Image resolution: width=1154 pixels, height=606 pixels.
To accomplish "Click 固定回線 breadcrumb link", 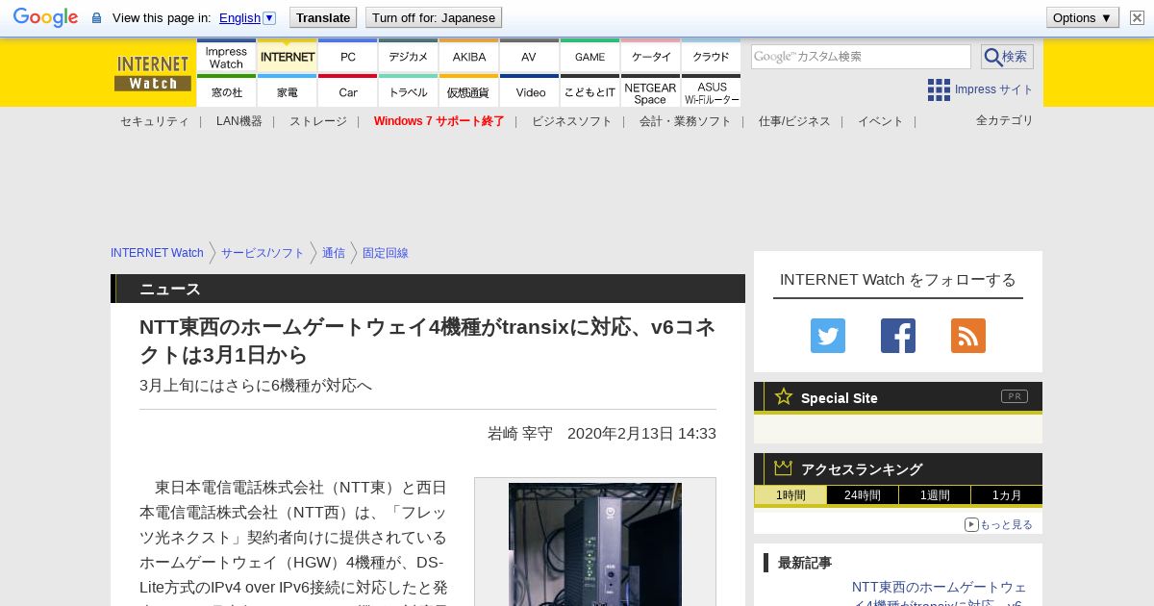I will [385, 253].
